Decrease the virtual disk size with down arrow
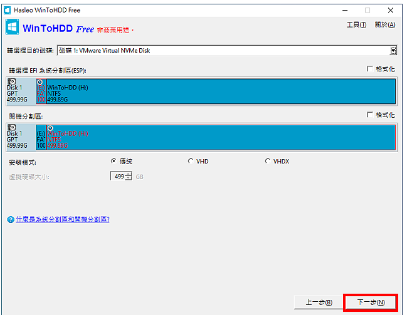This screenshot has width=412, height=315. tap(129, 178)
